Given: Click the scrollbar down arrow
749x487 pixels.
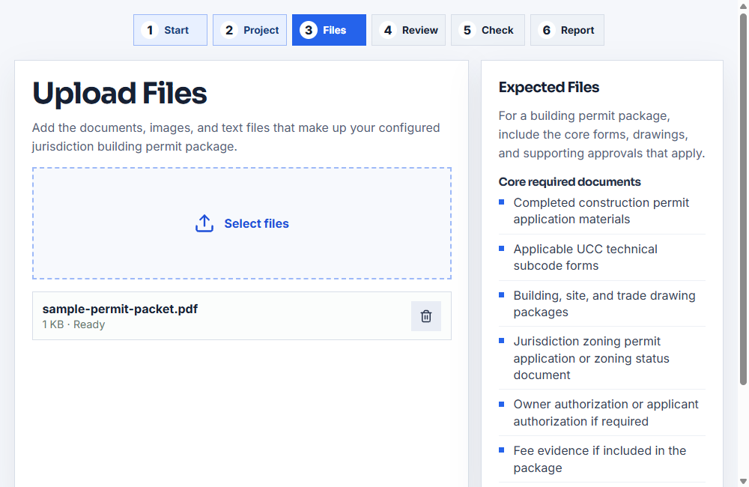Looking at the screenshot, I should pyautogui.click(x=743, y=481).
